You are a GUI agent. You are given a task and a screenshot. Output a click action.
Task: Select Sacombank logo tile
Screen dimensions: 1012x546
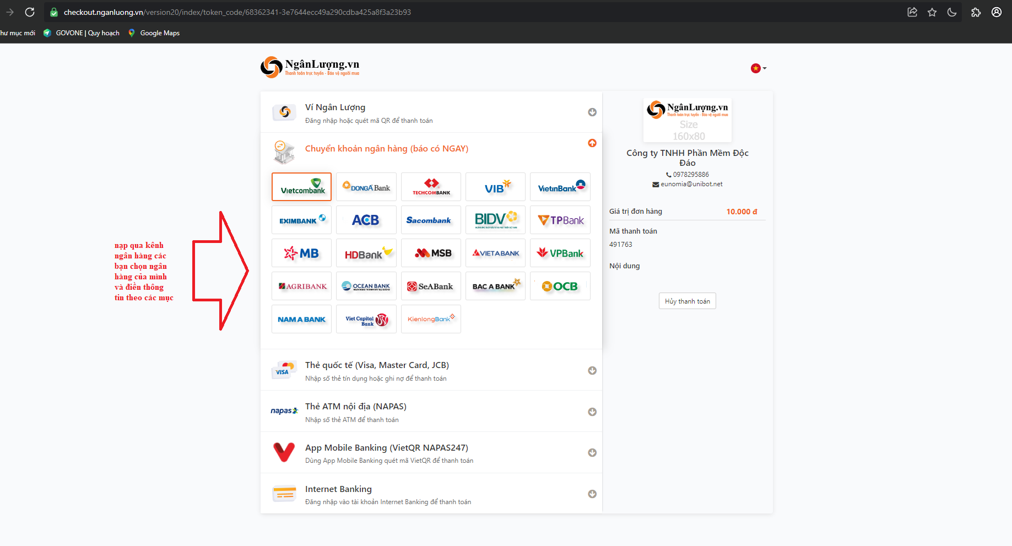click(431, 220)
